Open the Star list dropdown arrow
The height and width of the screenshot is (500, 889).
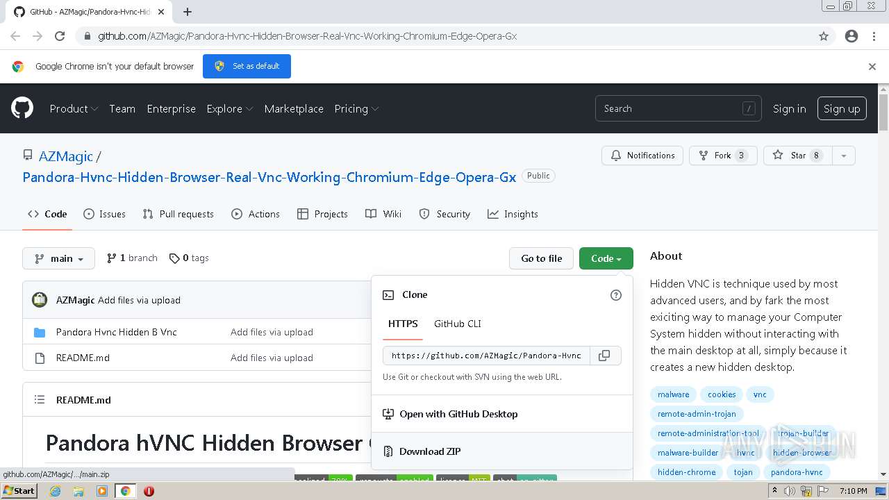pos(843,156)
